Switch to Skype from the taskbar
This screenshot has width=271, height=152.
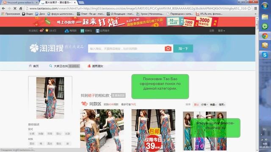(265, 55)
